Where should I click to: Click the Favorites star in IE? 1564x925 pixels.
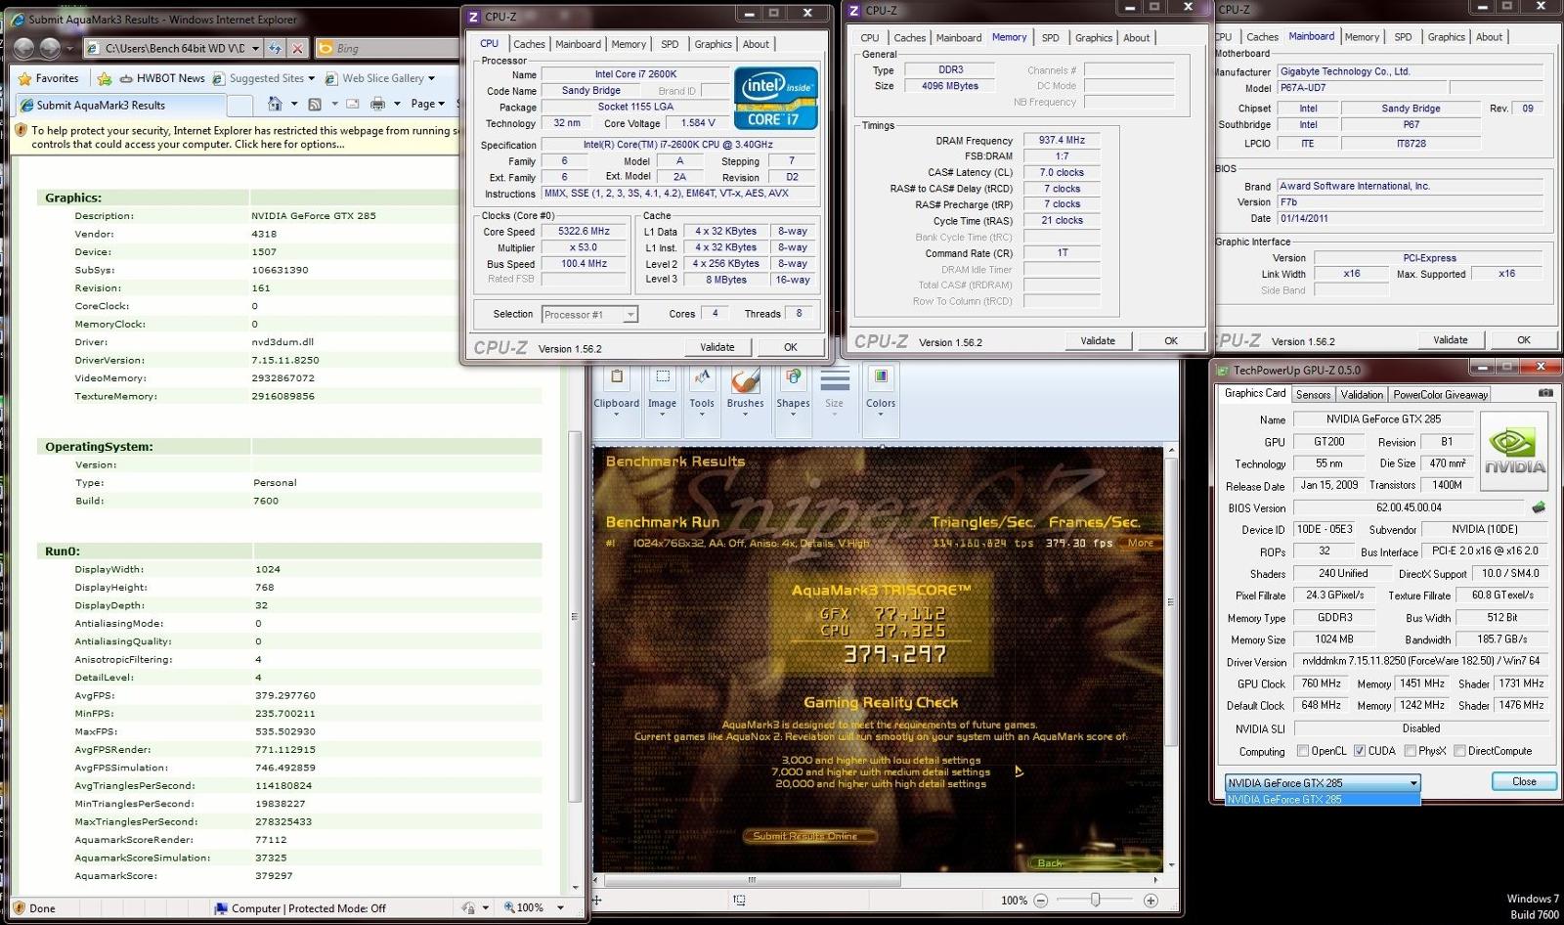tap(25, 78)
